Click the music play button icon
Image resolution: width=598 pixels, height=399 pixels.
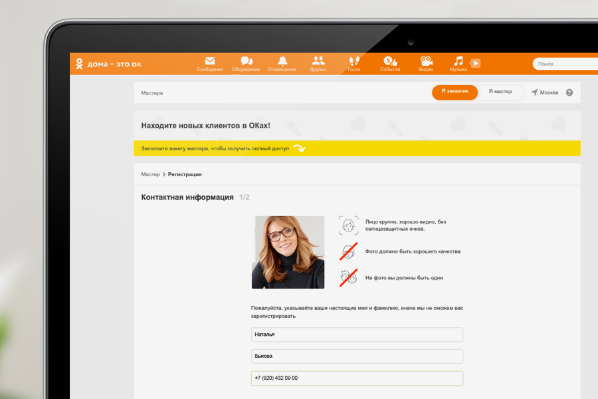point(475,63)
